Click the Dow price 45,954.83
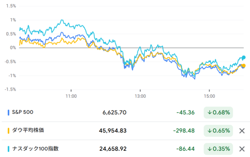 112,131
